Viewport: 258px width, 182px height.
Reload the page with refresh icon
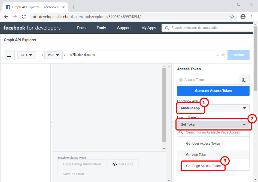click(x=24, y=17)
